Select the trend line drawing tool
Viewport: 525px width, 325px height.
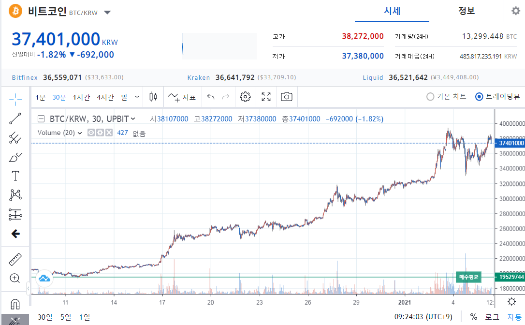15,118
